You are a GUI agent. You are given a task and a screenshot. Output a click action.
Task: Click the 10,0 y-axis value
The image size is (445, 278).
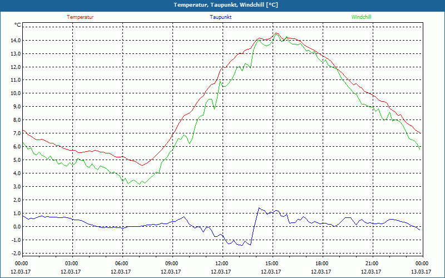point(16,93)
